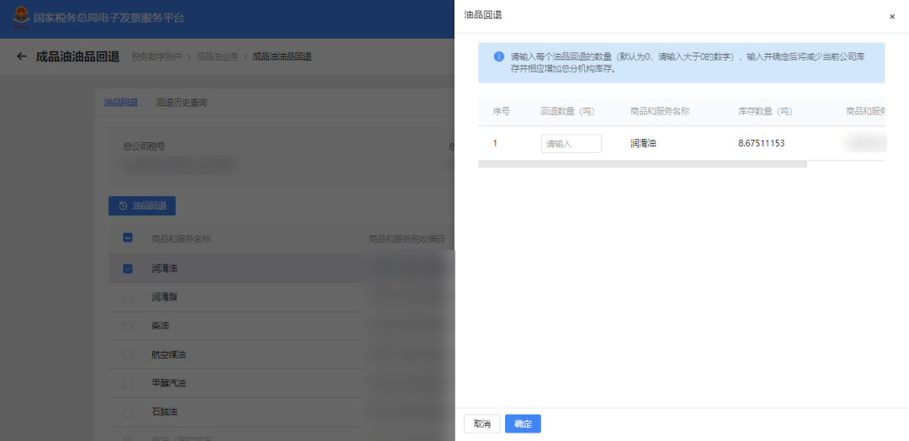Click the 库存数量 value 8.67511153
The height and width of the screenshot is (441, 909).
click(761, 143)
